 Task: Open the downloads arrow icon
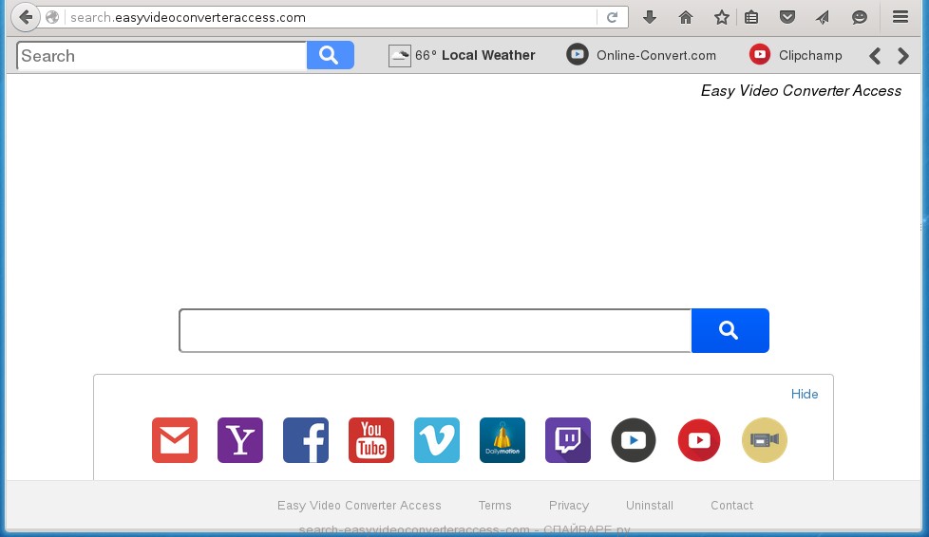(650, 17)
